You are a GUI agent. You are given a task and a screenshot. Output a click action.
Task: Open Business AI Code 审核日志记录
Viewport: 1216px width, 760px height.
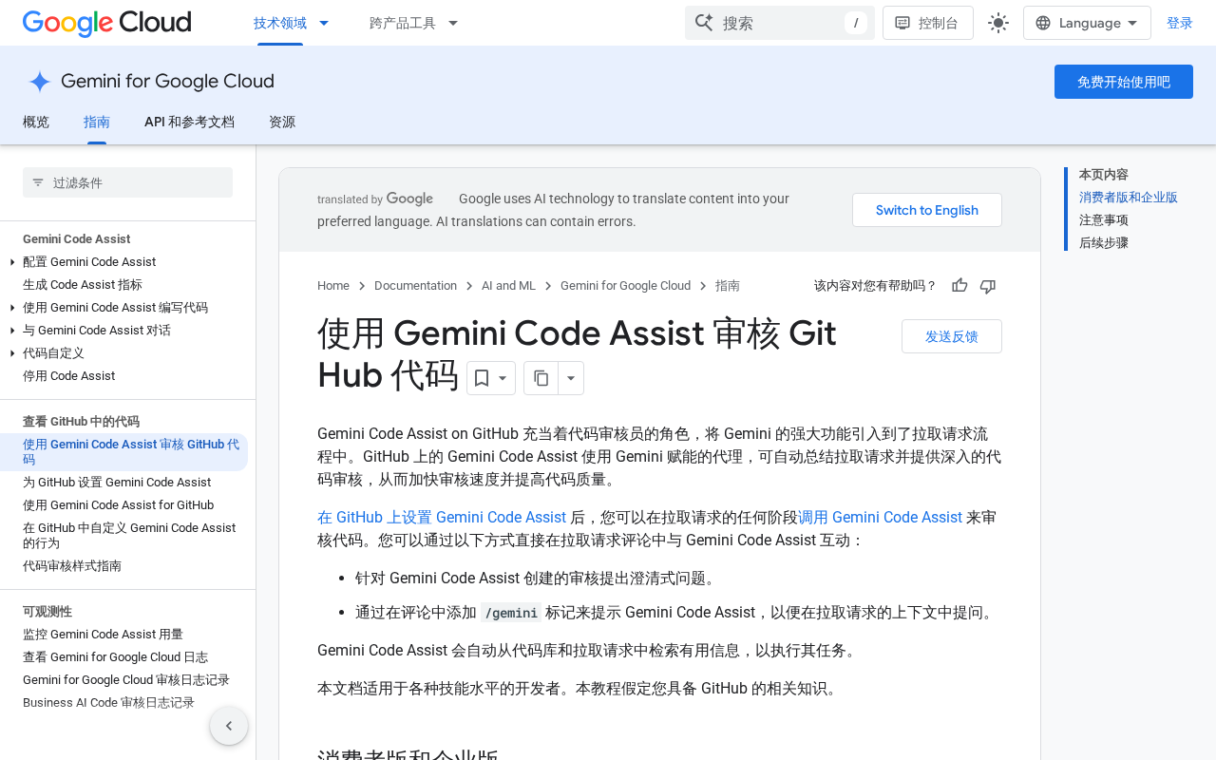coord(108,703)
